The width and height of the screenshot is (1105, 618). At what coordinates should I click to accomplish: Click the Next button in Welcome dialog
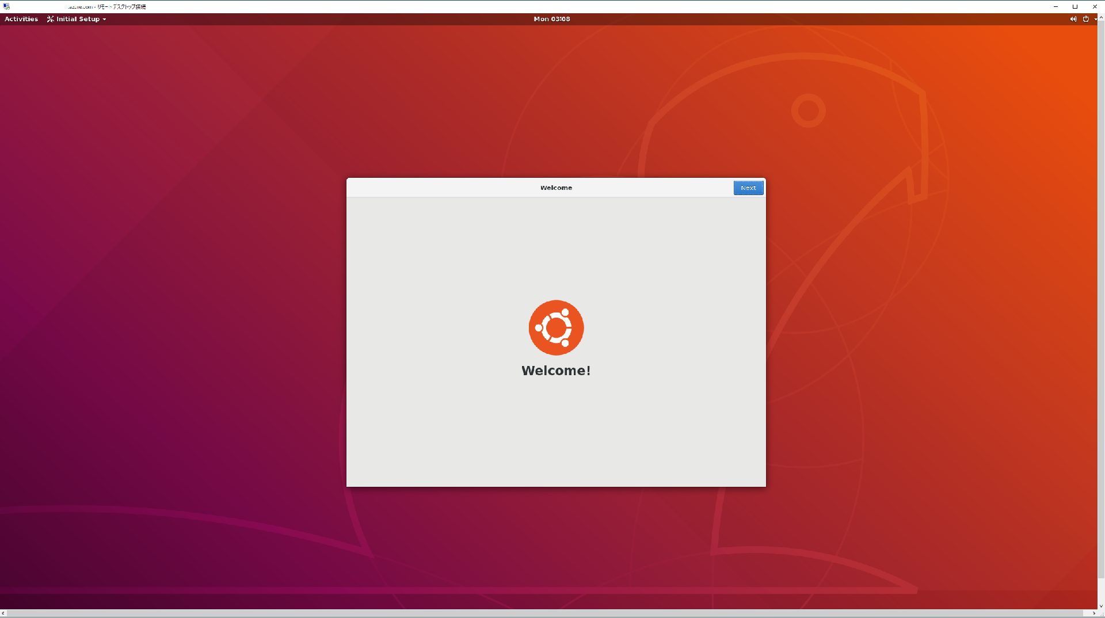coord(748,188)
